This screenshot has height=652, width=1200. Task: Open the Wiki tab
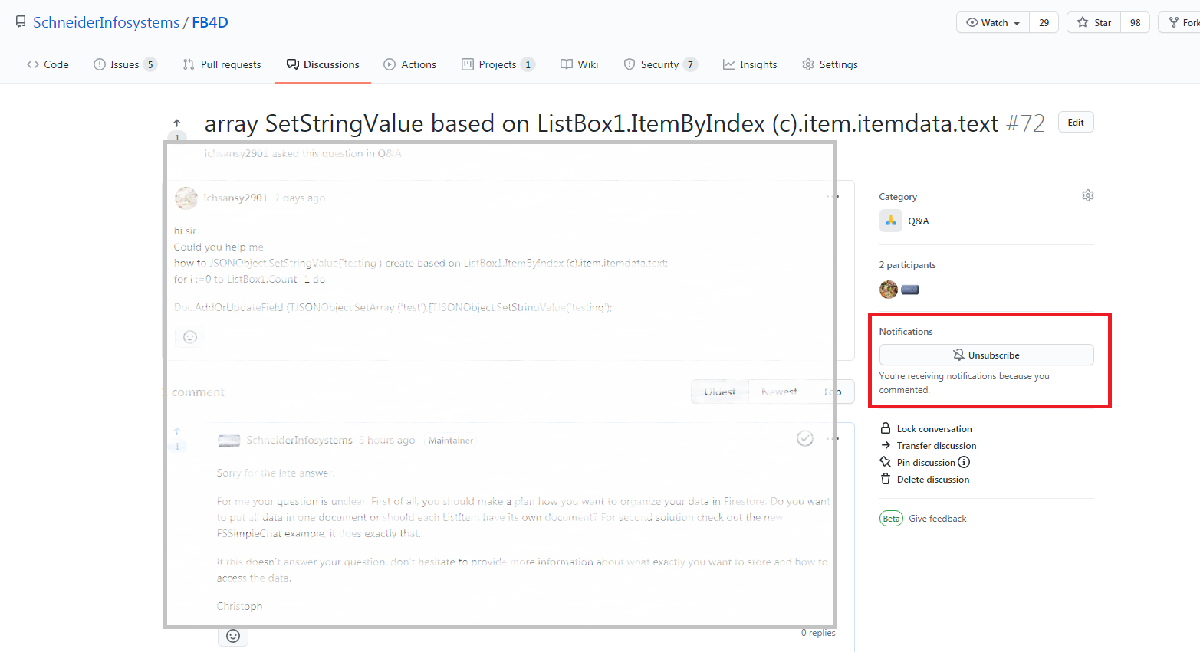580,64
